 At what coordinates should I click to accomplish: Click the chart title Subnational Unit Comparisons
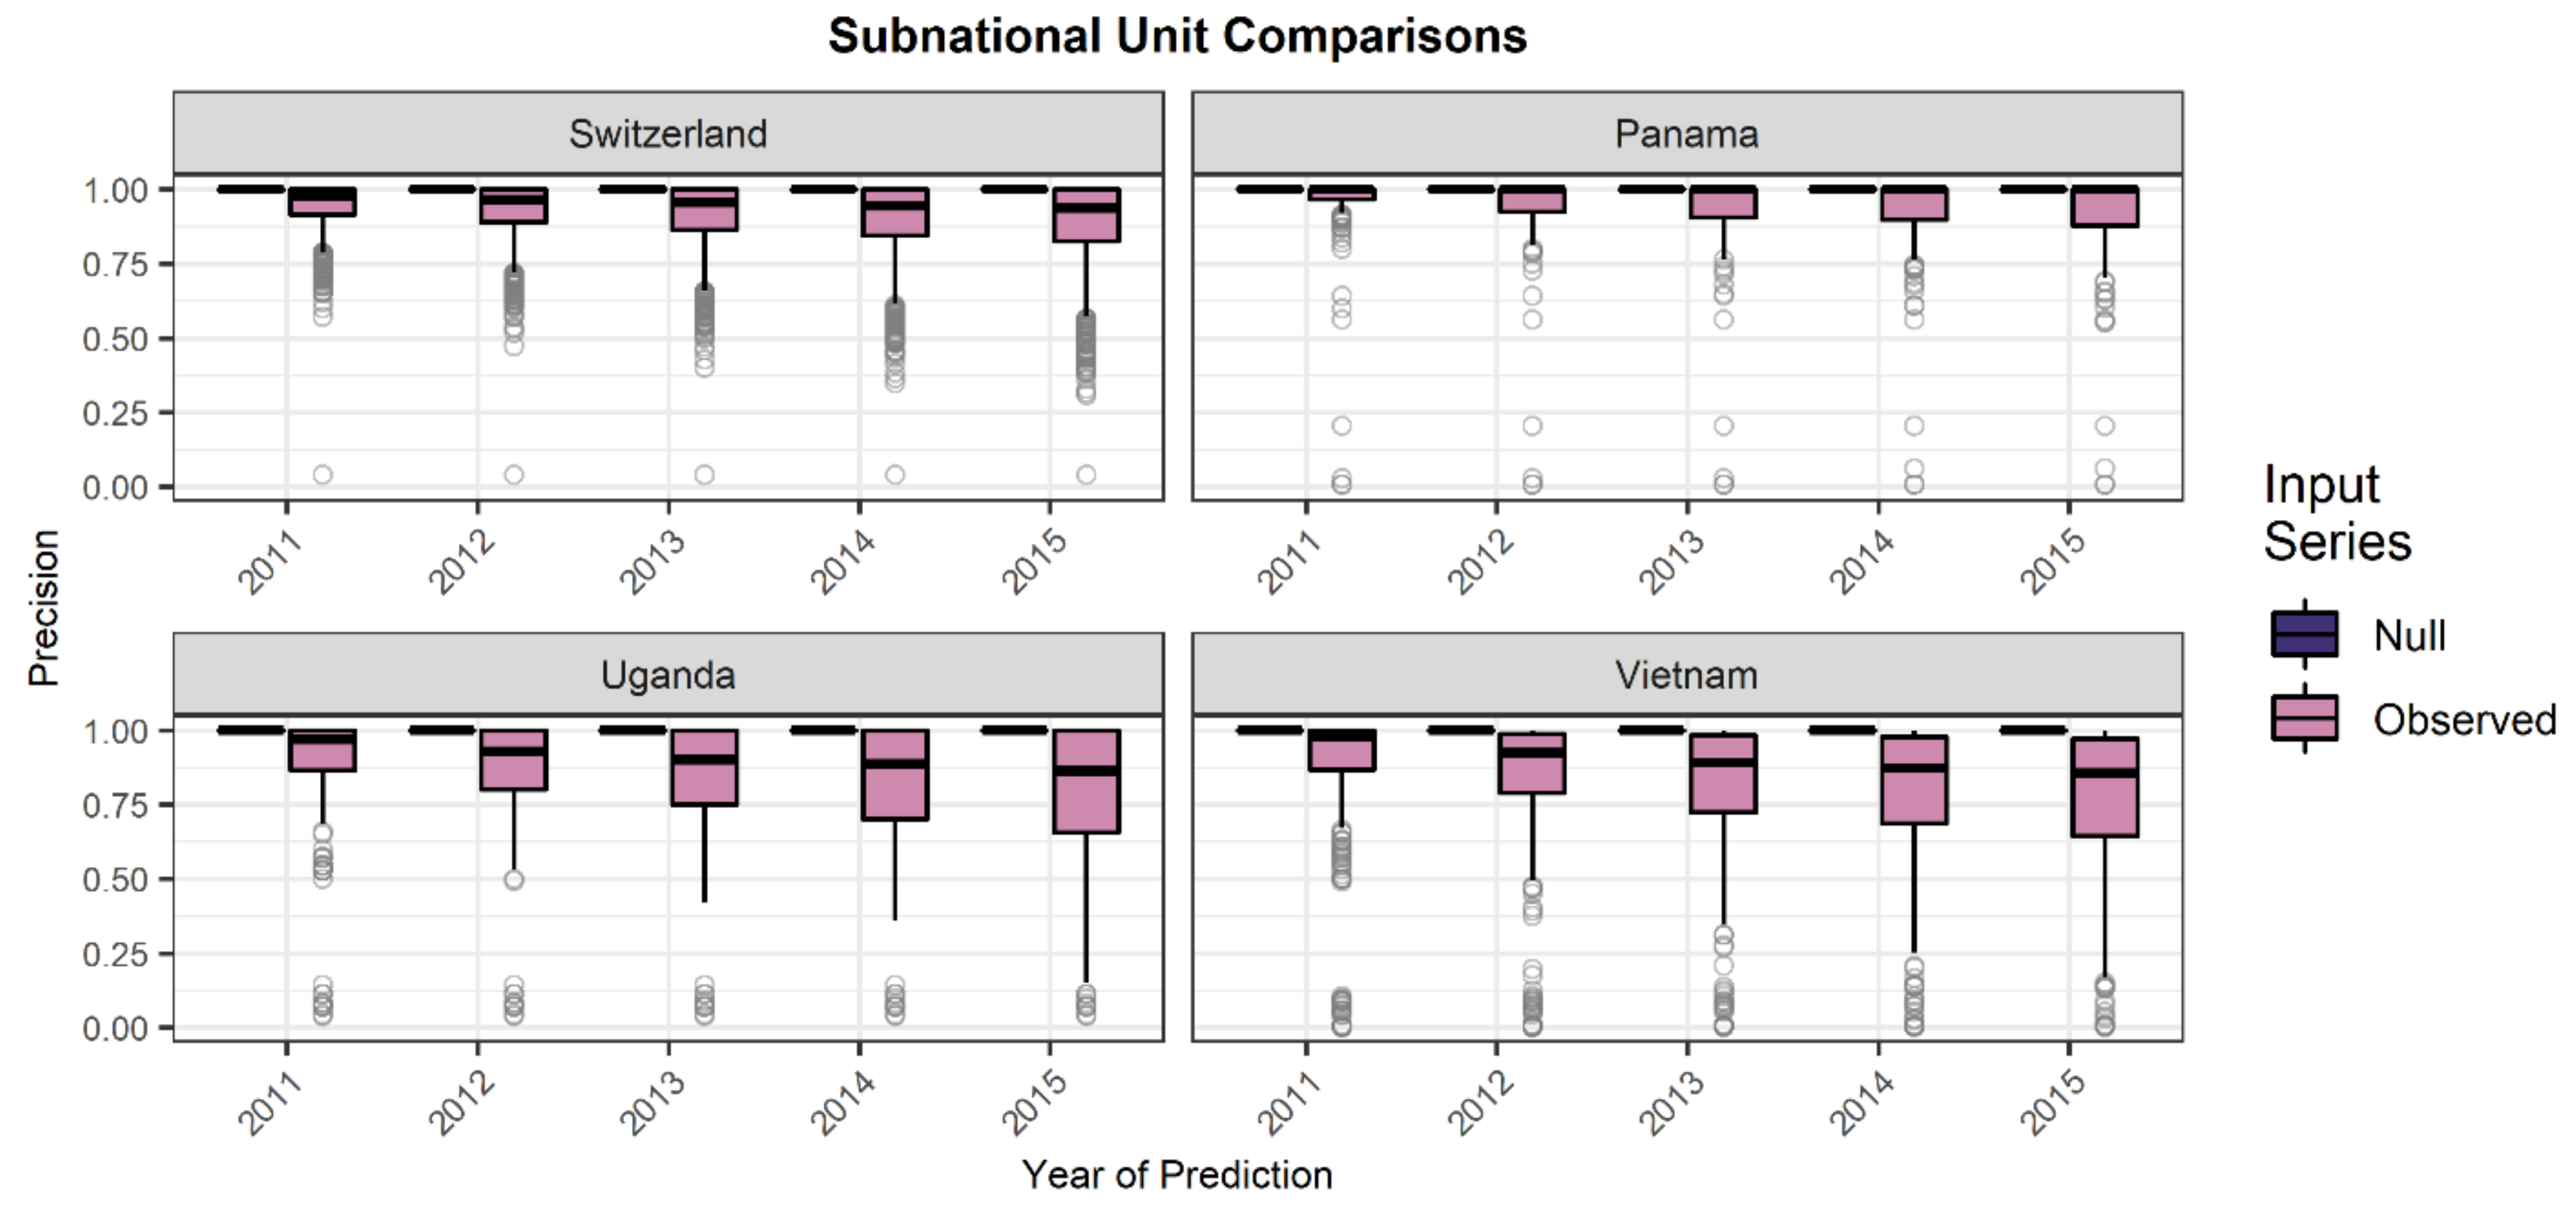(1177, 37)
